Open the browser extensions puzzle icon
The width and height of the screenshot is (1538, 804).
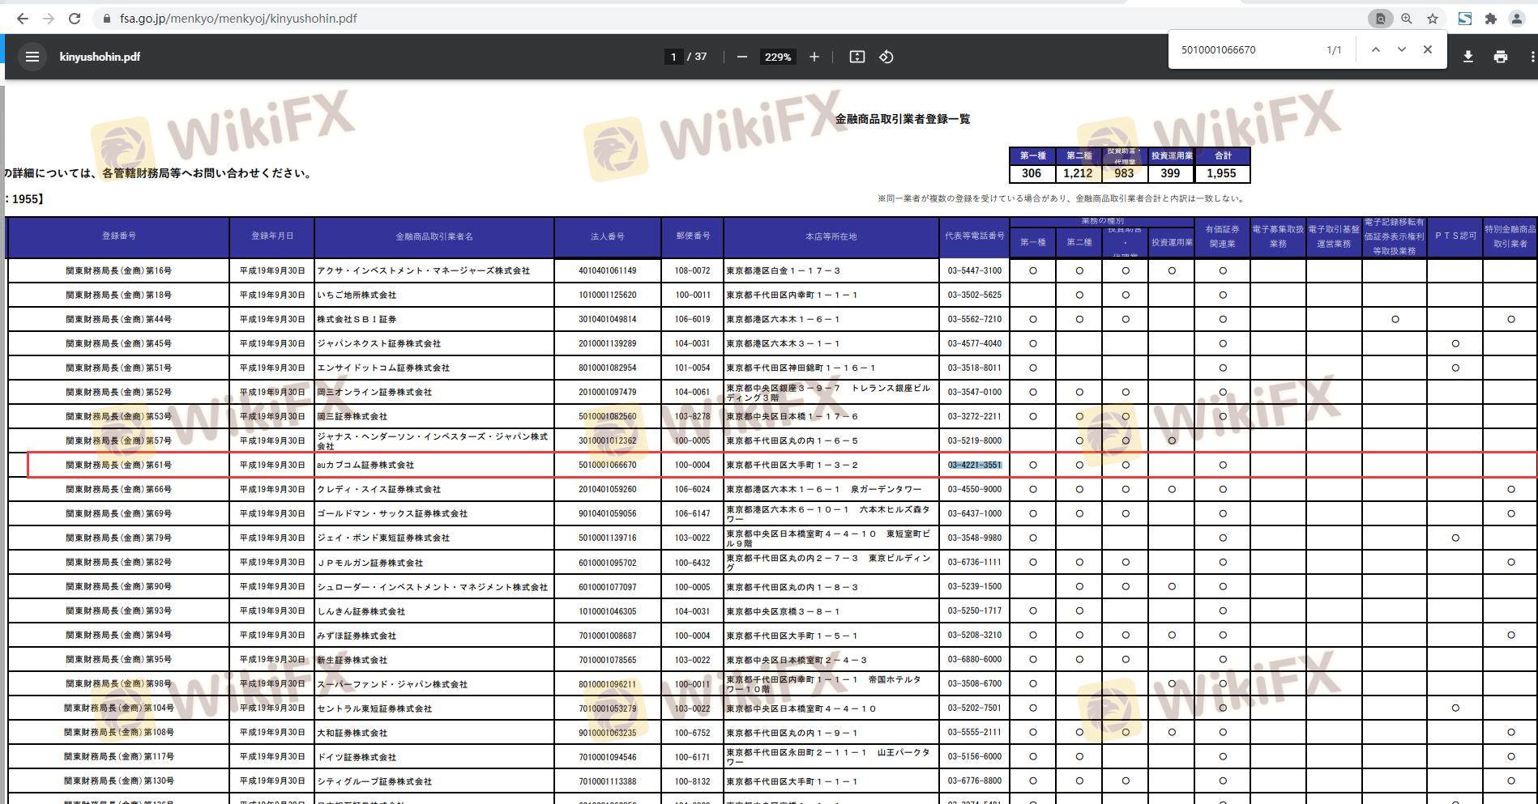click(x=1490, y=19)
